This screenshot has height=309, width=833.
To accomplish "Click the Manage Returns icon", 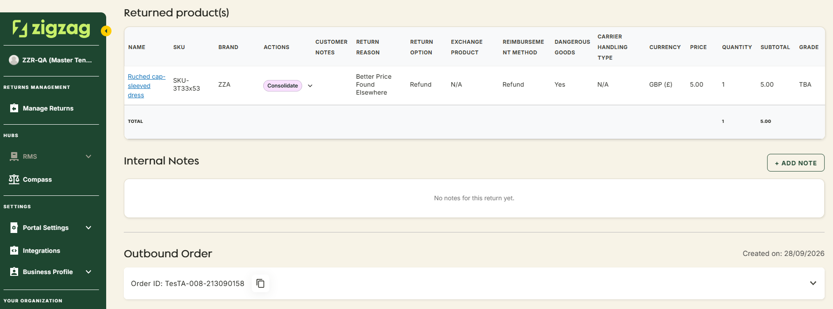I will pyautogui.click(x=14, y=108).
